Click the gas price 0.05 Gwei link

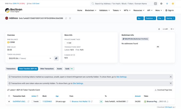click(x=36, y=3)
